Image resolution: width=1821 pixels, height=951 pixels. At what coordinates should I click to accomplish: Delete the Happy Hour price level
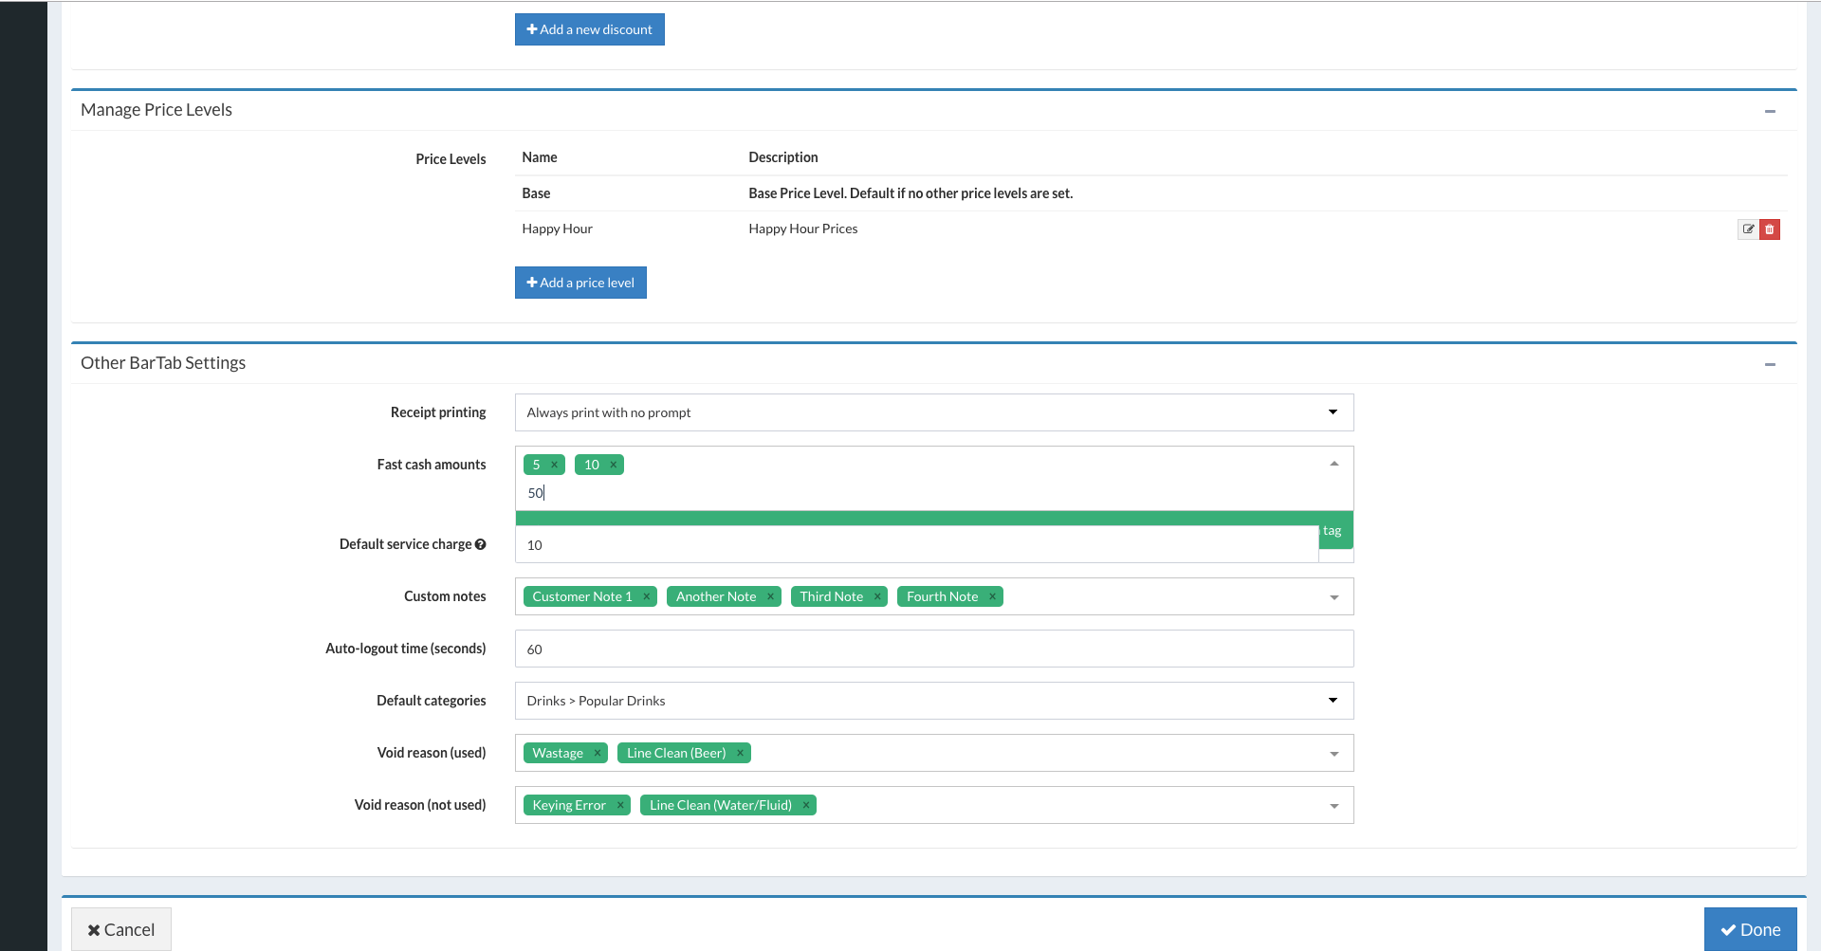[x=1770, y=229]
